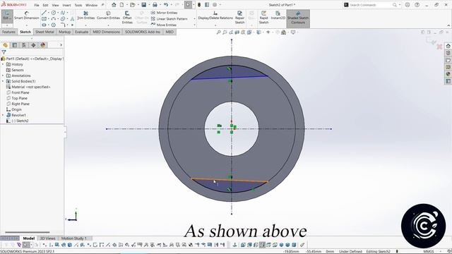Open Search Commands dropdown arrow
Viewport: 452px width, 254px height.
[x=400, y=5]
